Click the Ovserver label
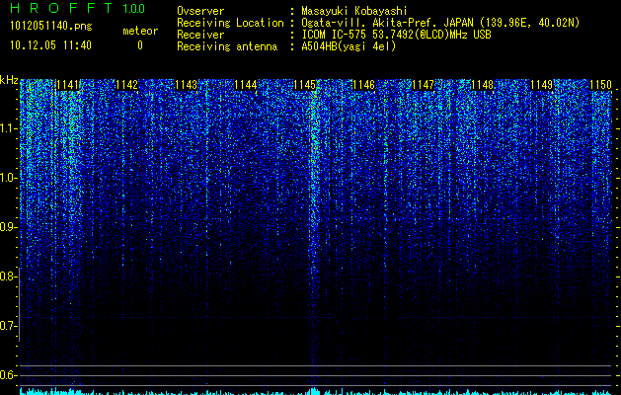The height and width of the screenshot is (395, 621). [x=200, y=11]
